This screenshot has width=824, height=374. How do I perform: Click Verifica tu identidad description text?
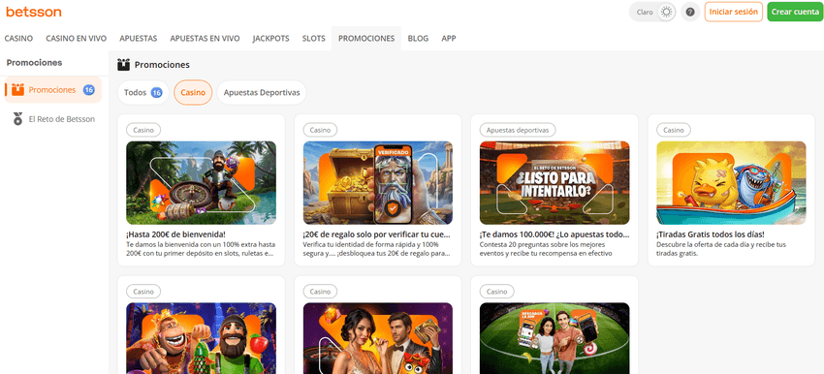pyautogui.click(x=376, y=249)
